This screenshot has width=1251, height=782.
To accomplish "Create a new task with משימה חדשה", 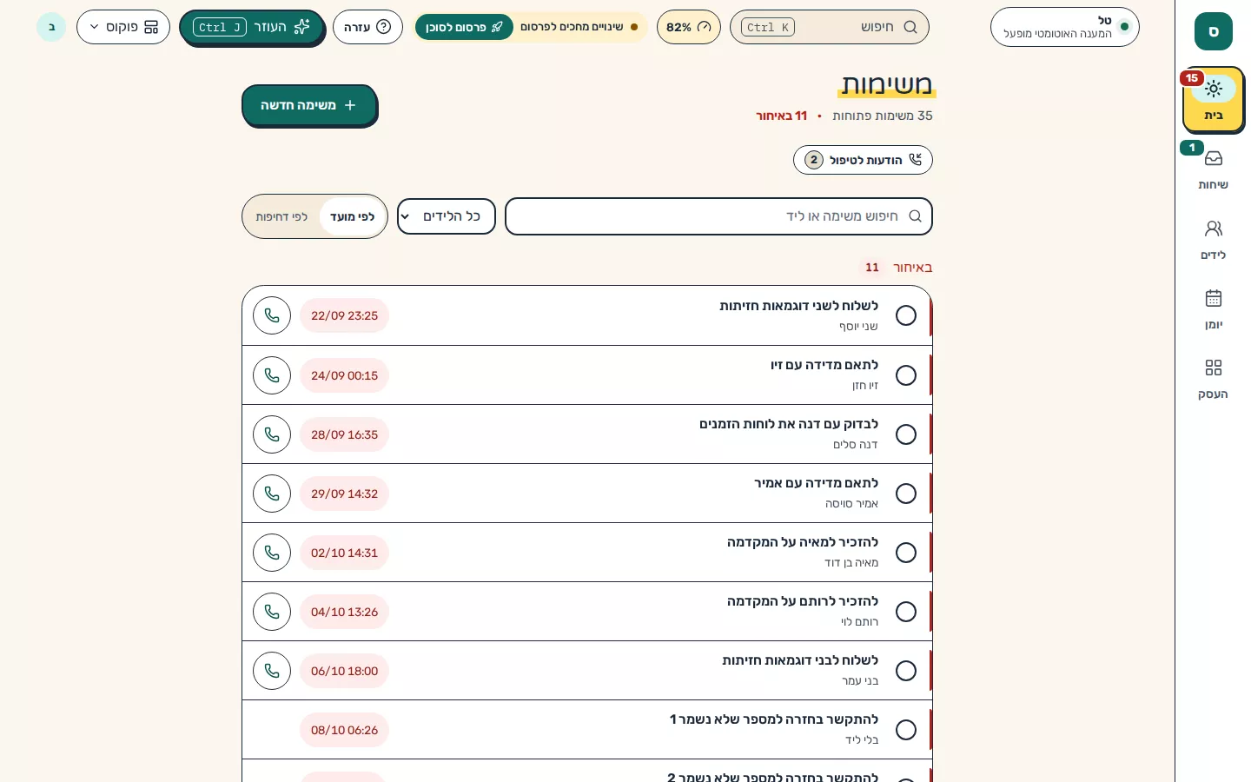I will pyautogui.click(x=309, y=105).
